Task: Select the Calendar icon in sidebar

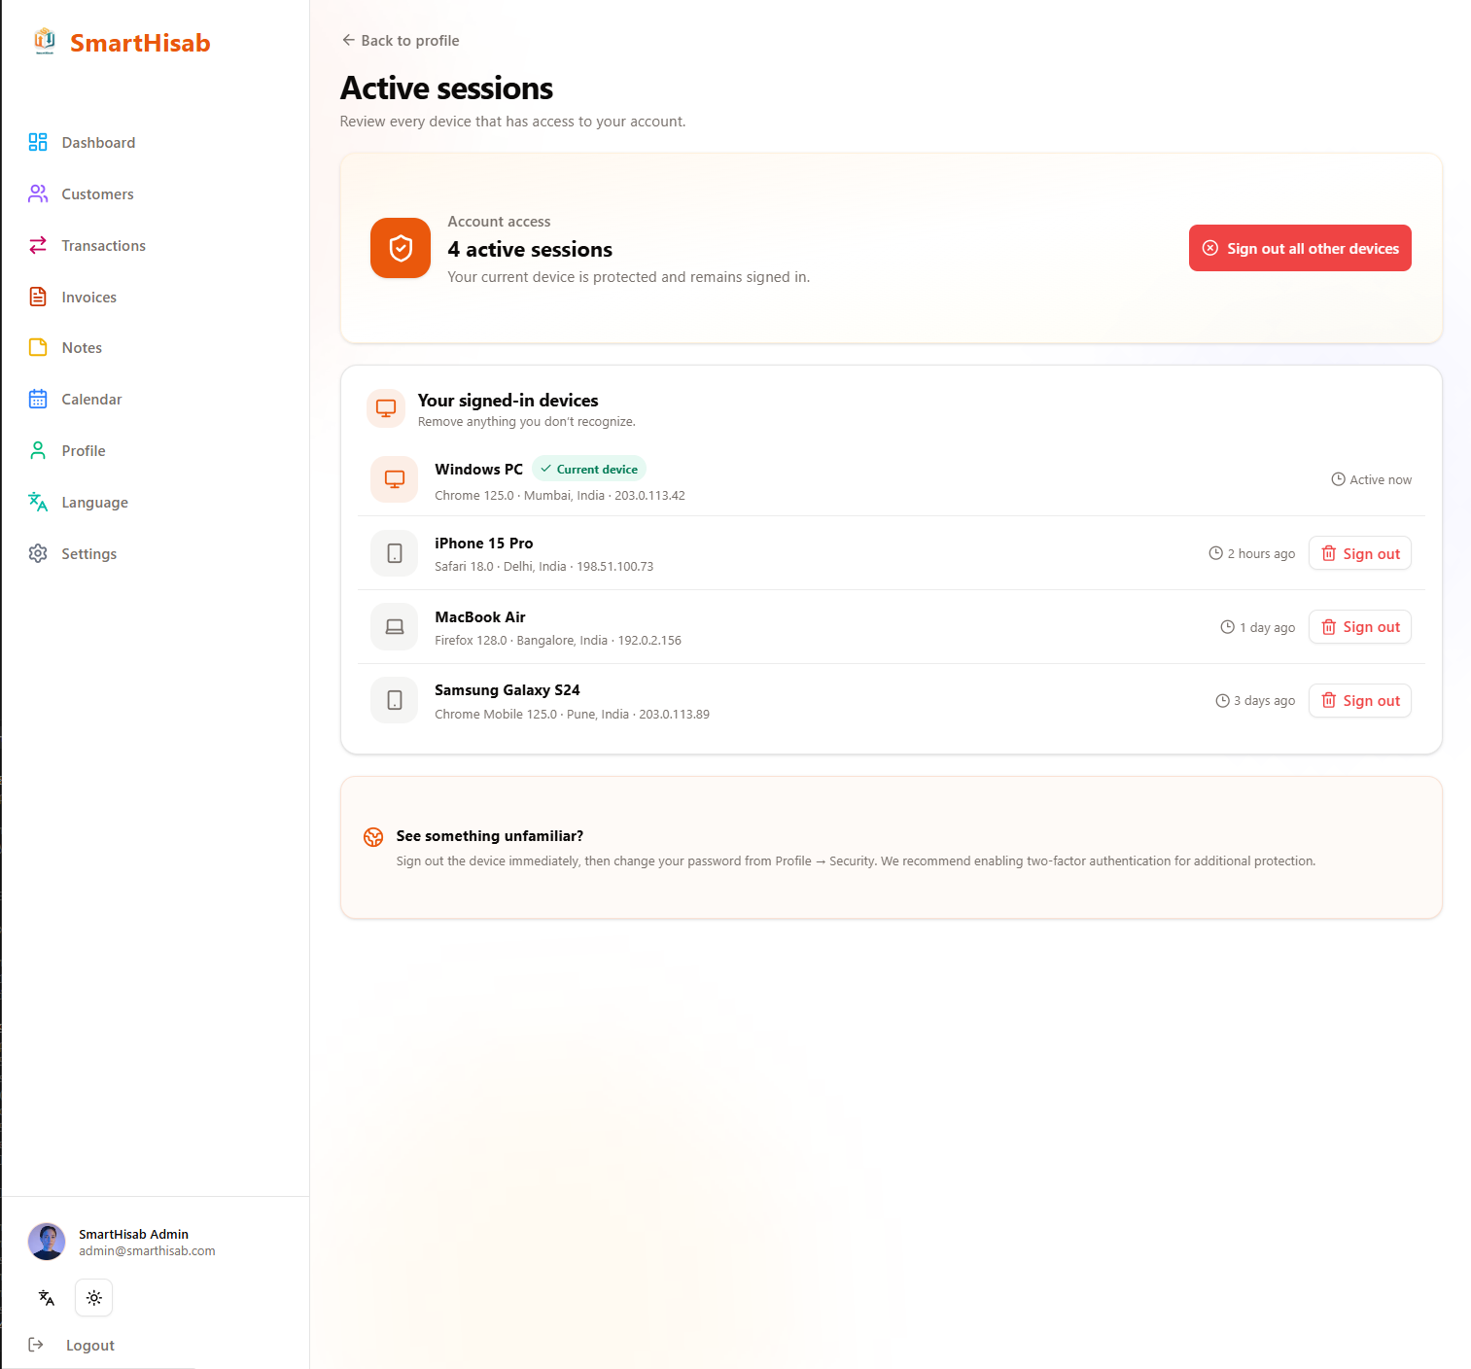Action: tap(38, 399)
